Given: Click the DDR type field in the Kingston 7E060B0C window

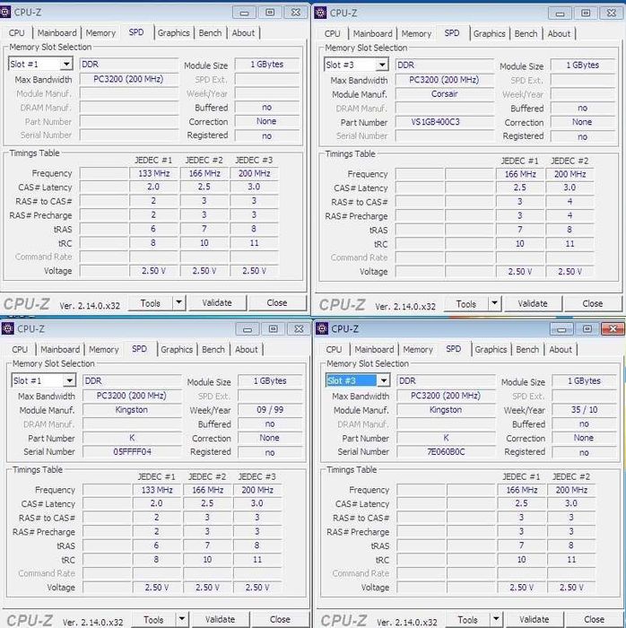Looking at the screenshot, I should (446, 381).
